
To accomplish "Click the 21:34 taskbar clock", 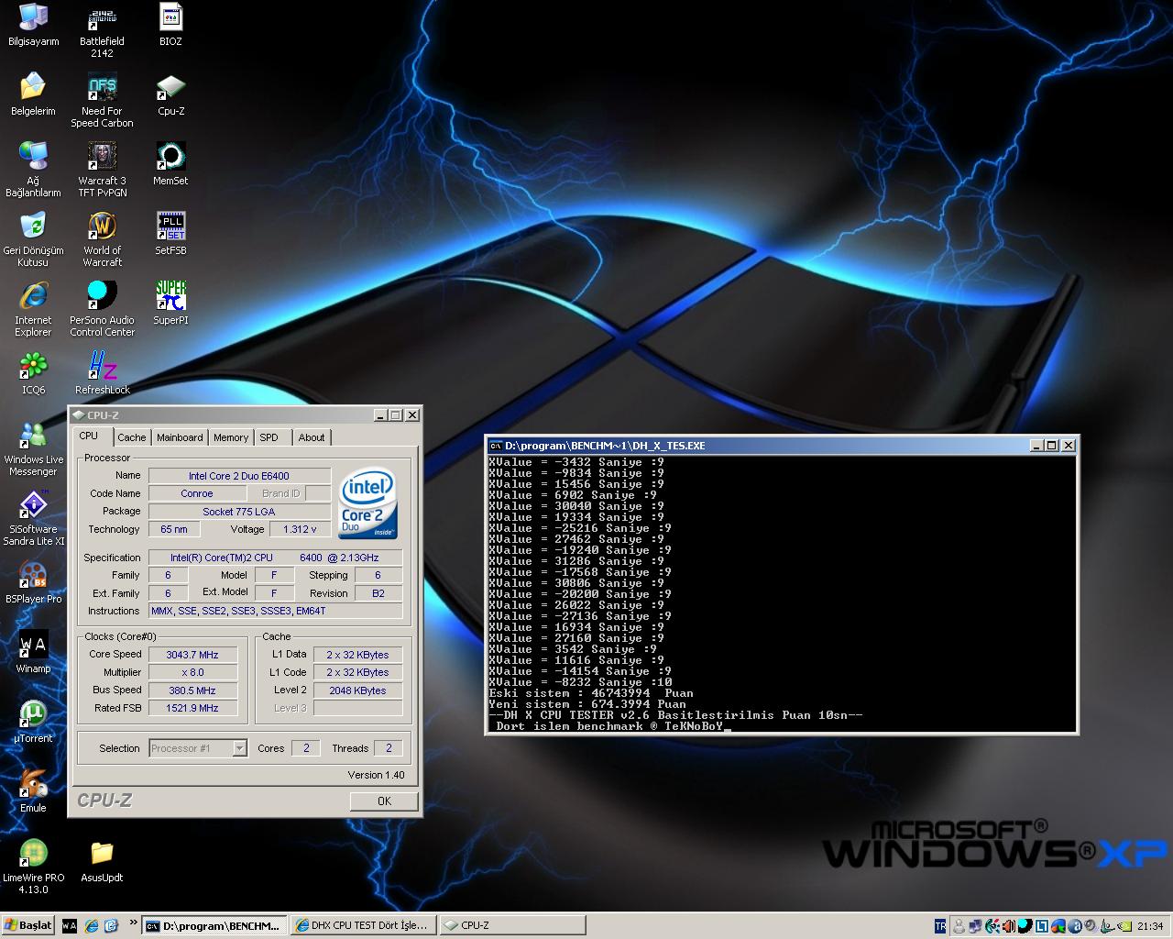I will click(1149, 926).
